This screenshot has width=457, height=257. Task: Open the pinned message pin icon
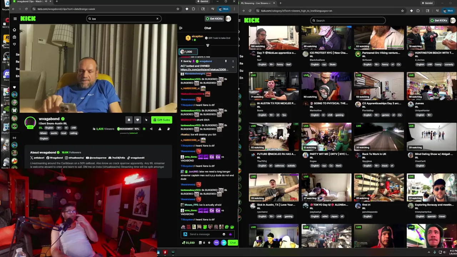pyautogui.click(x=226, y=61)
